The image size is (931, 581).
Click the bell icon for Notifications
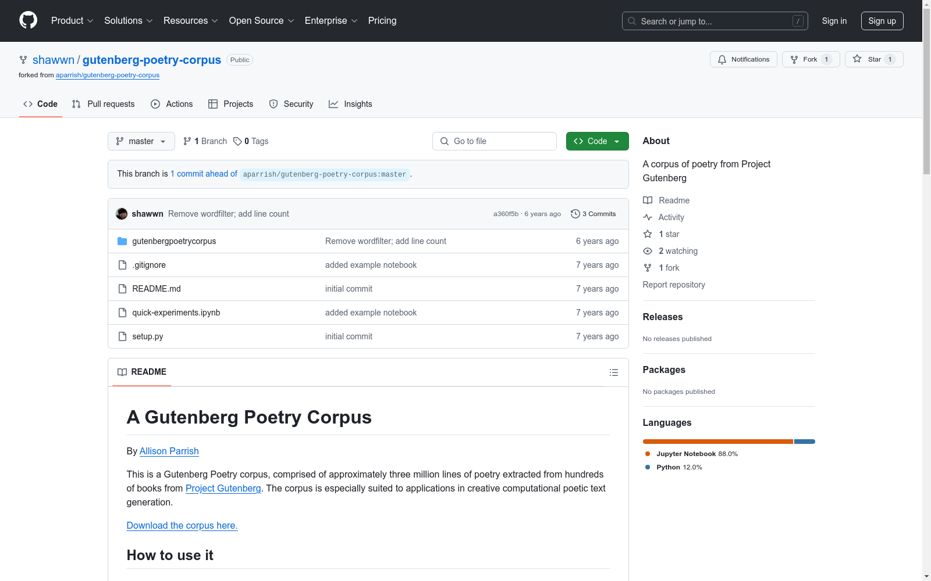[722, 59]
